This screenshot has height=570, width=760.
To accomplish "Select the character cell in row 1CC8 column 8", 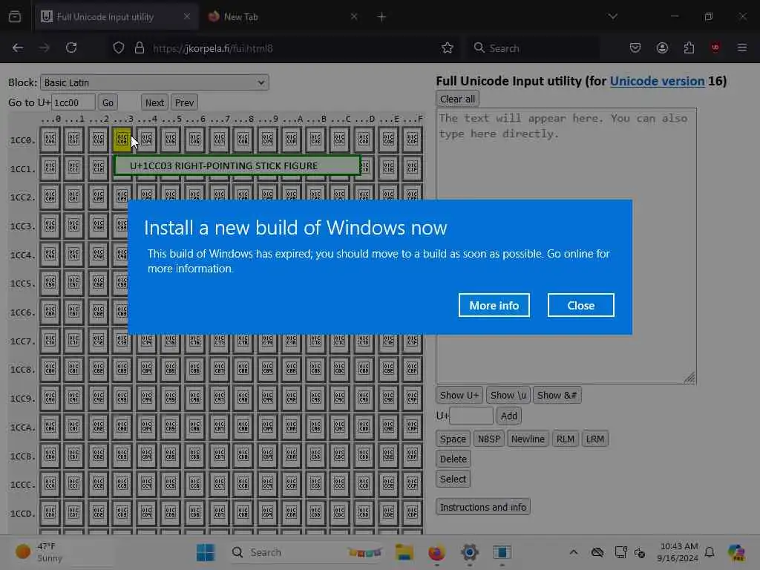I will [x=243, y=370].
